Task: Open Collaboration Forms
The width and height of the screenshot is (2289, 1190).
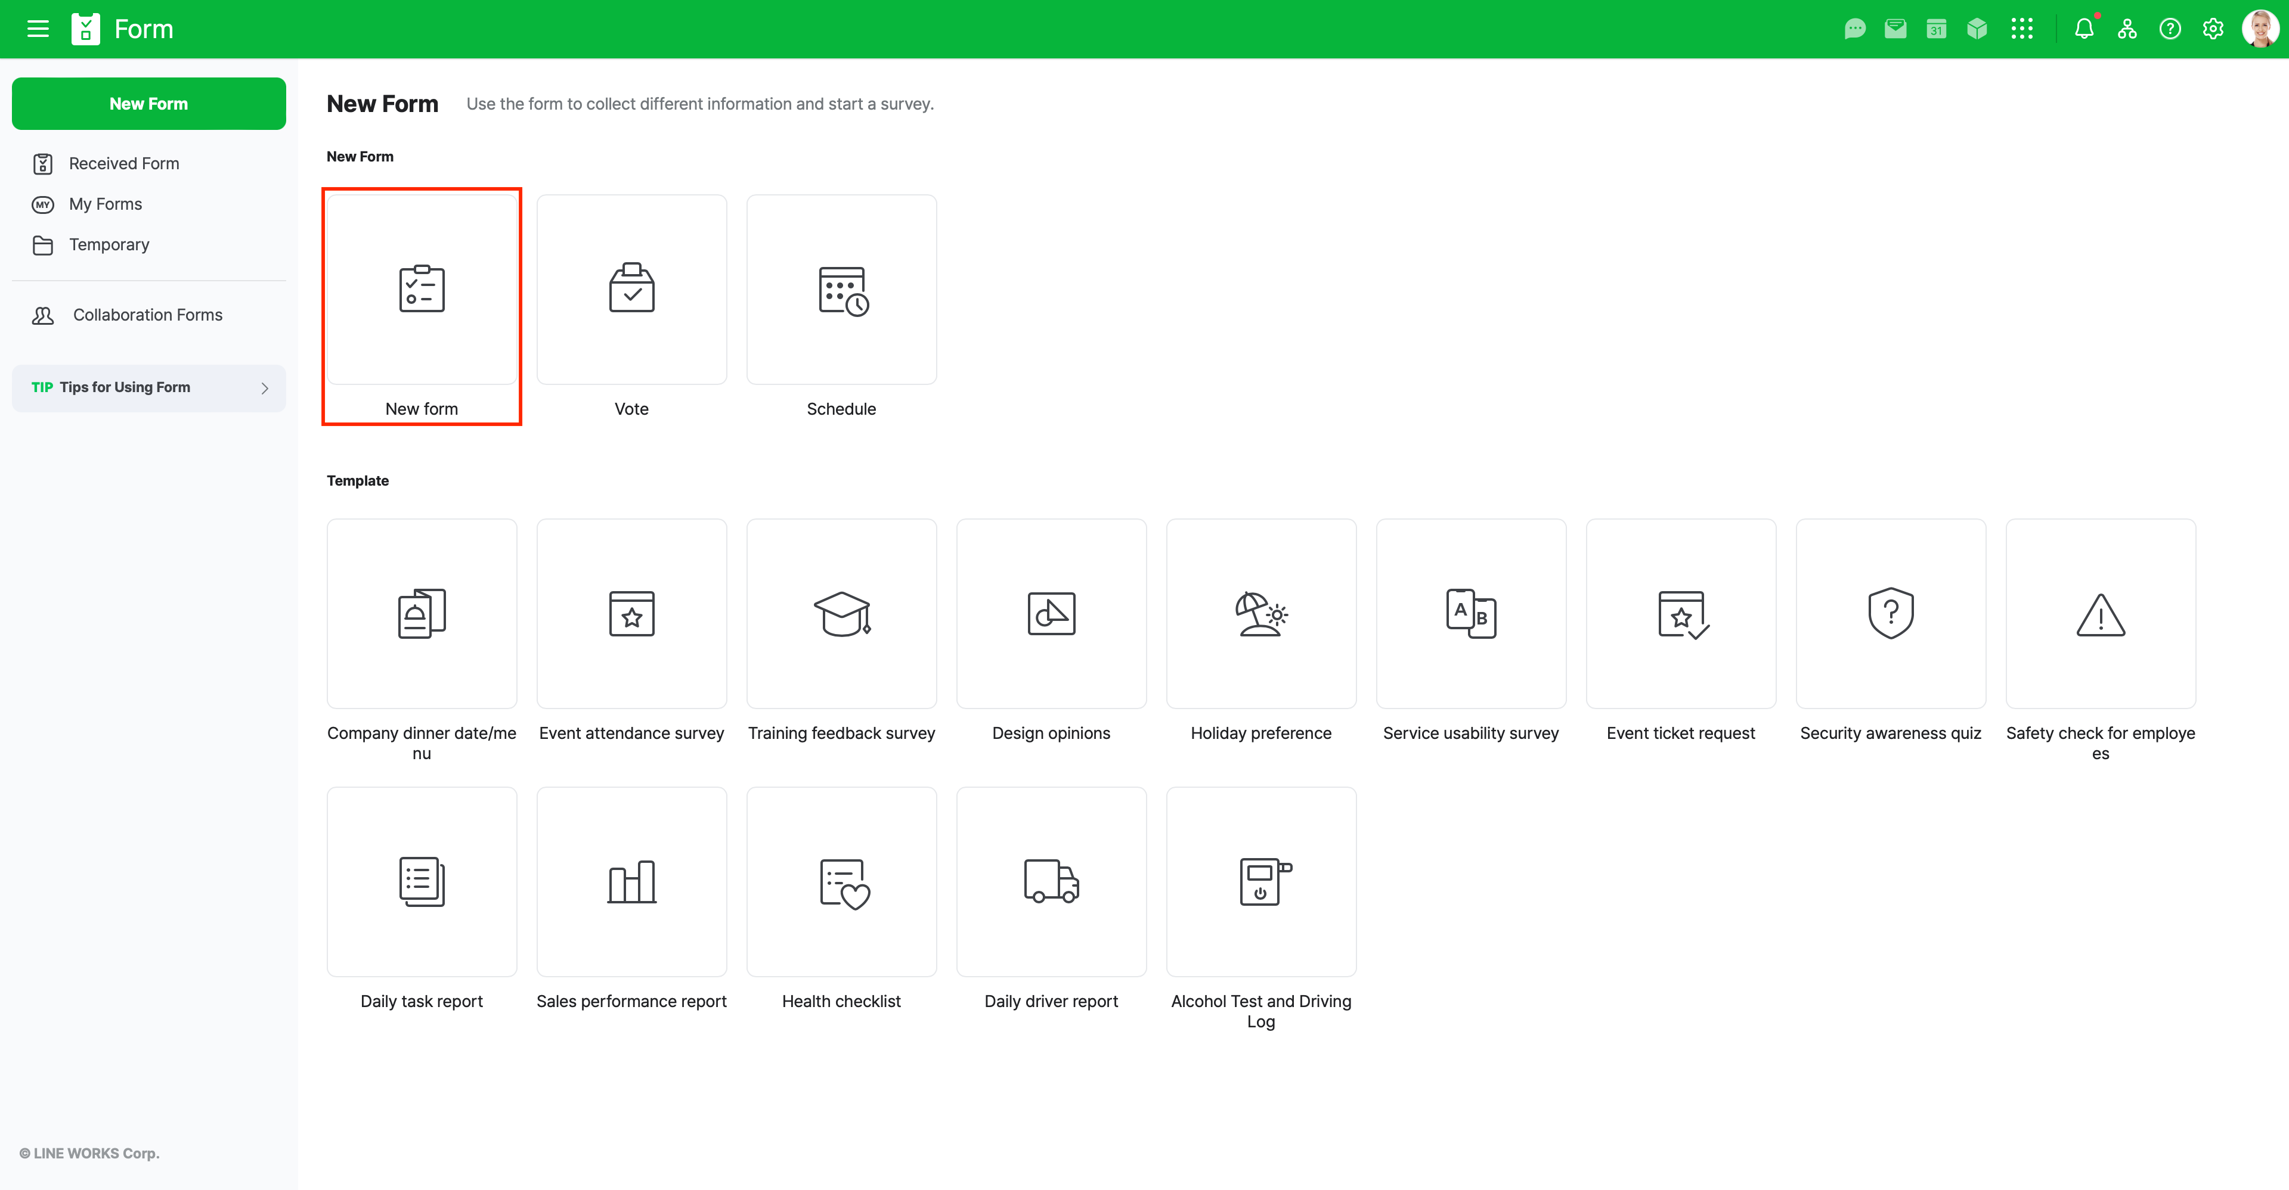Action: (147, 315)
